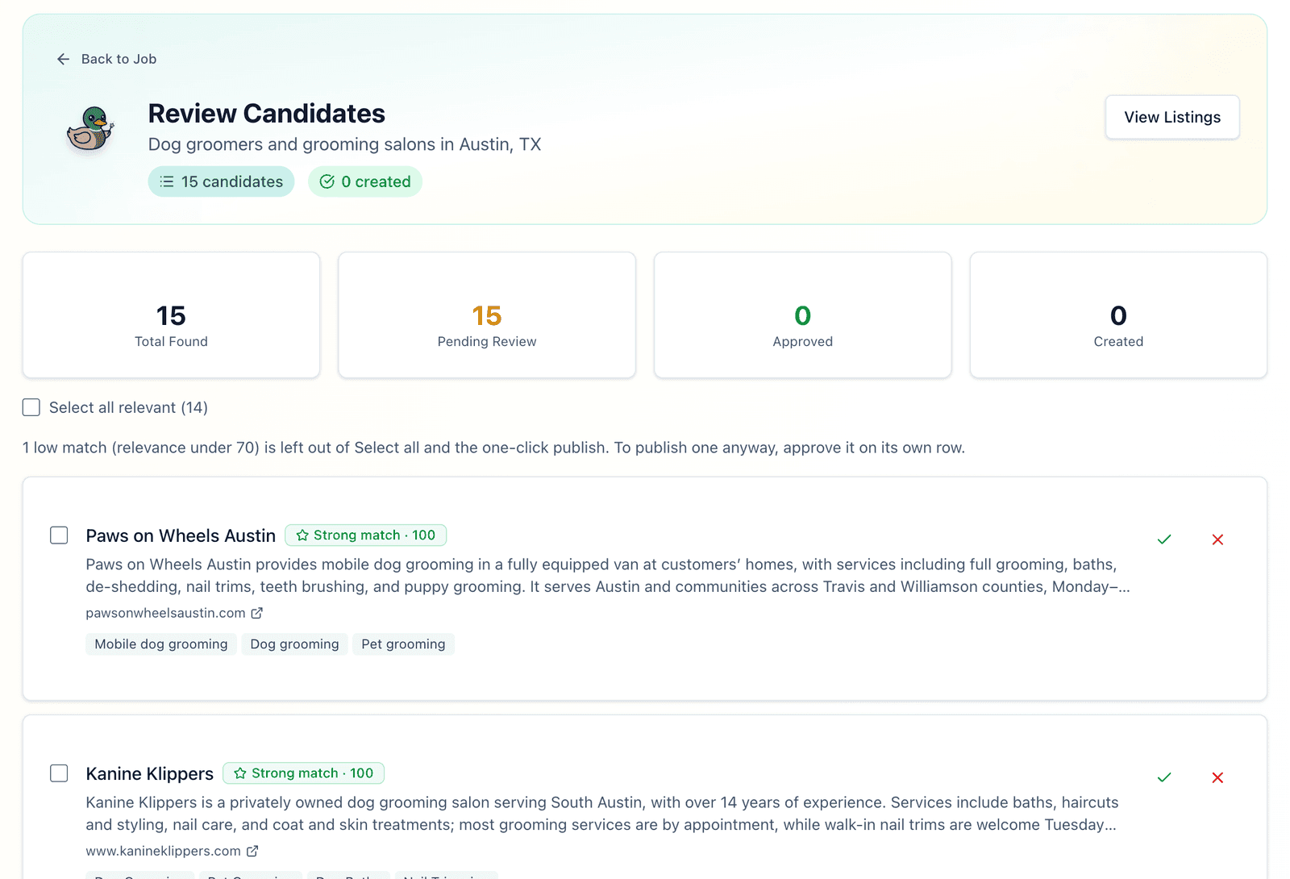Go to the Back to Job link
1290x879 pixels.
(x=106, y=59)
